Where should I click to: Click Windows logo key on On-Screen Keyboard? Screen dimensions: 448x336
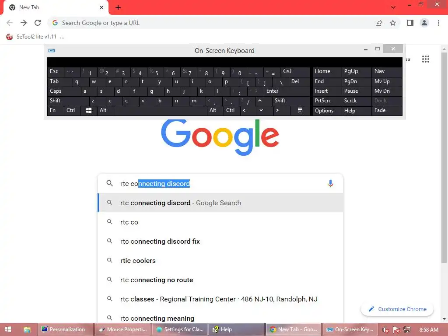click(x=88, y=110)
